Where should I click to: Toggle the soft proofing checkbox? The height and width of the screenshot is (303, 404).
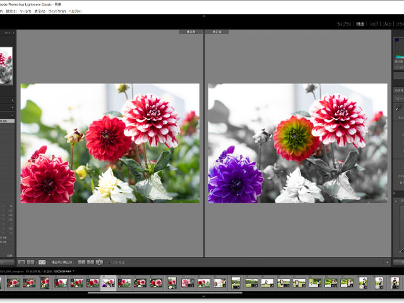pyautogui.click(x=108, y=262)
